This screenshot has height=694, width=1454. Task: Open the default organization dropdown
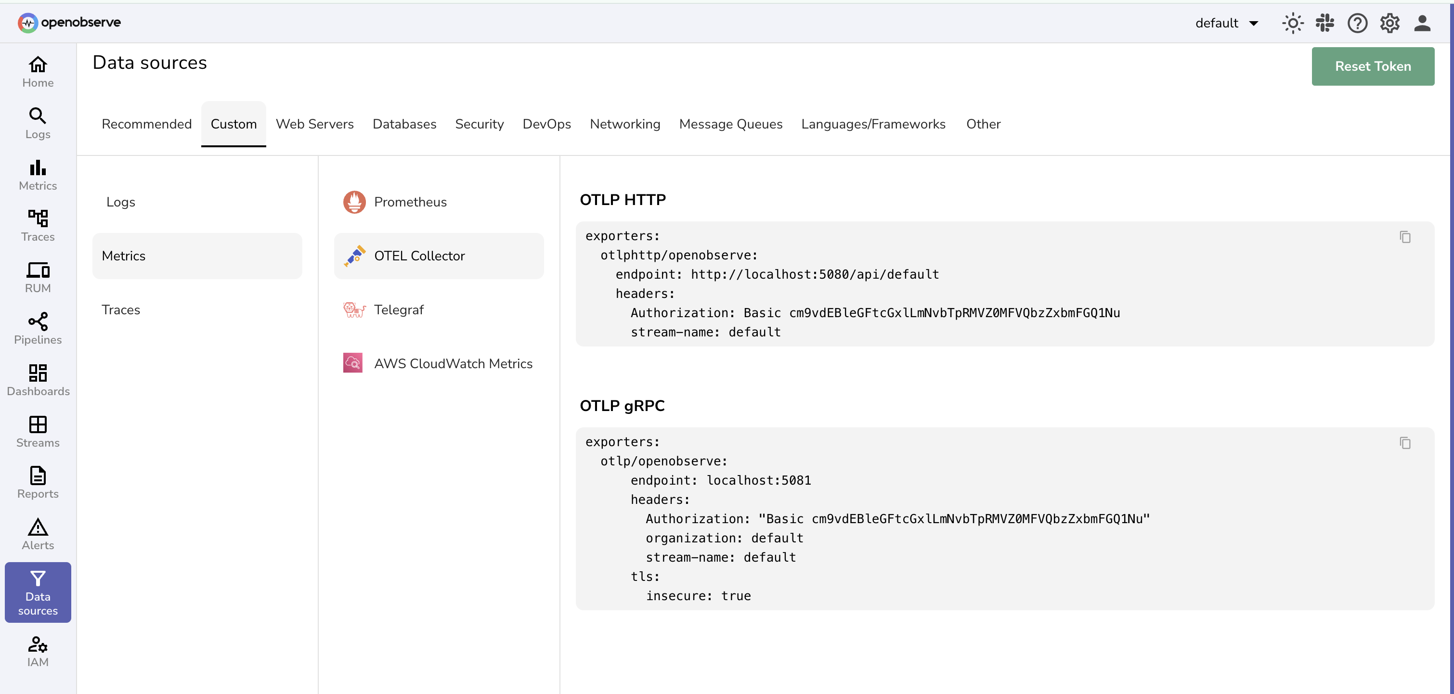click(1226, 23)
